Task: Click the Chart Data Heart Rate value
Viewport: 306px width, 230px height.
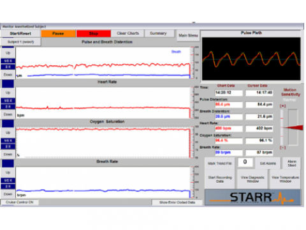Action: (x=229, y=128)
